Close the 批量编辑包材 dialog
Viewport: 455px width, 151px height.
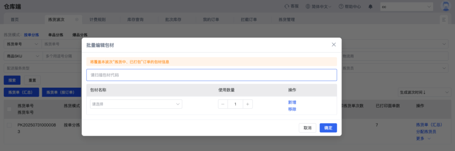(x=334, y=44)
